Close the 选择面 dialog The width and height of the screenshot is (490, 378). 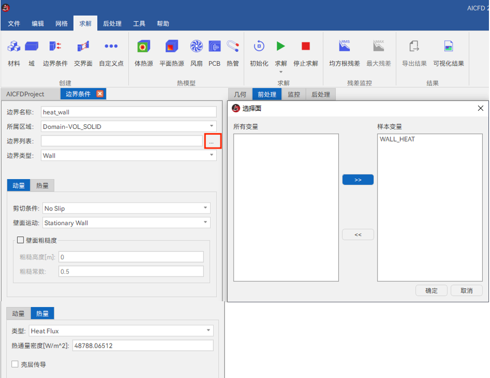tap(480, 108)
